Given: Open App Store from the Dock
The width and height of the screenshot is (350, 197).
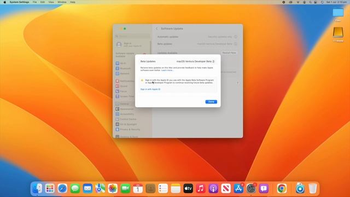Looking at the screenshot, I should point(238,188).
